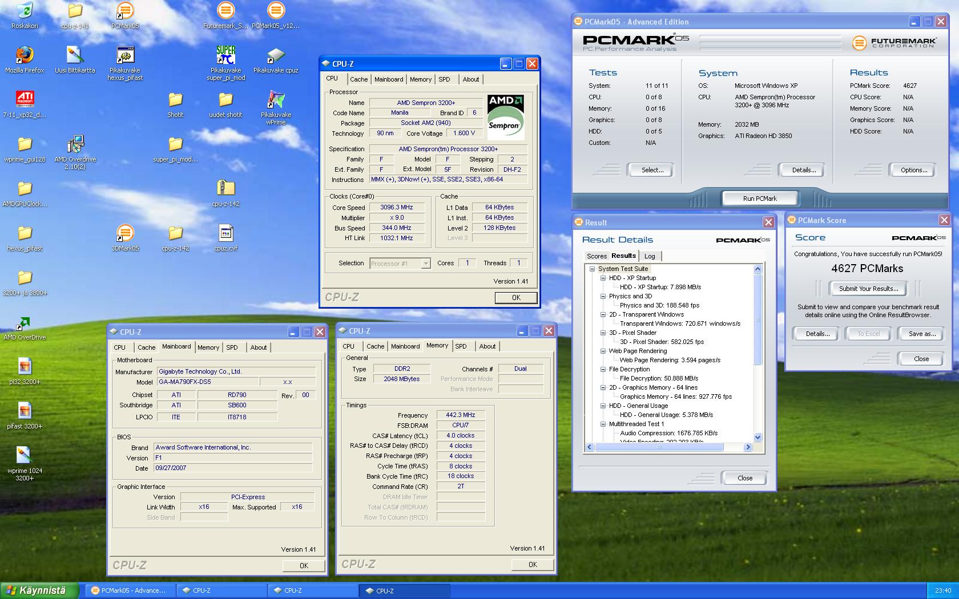Switch to CPU tab in Memory CPU-Z window

coord(348,346)
